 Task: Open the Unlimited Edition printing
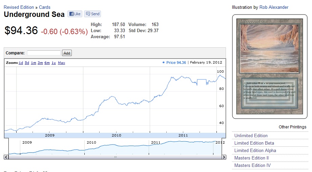pyautogui.click(x=251, y=136)
